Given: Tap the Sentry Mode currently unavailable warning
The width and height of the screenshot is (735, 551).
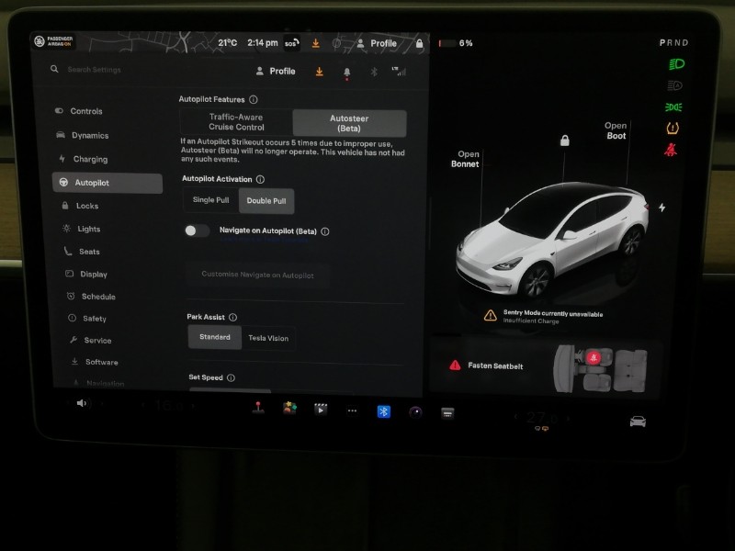Looking at the screenshot, I should tap(543, 316).
